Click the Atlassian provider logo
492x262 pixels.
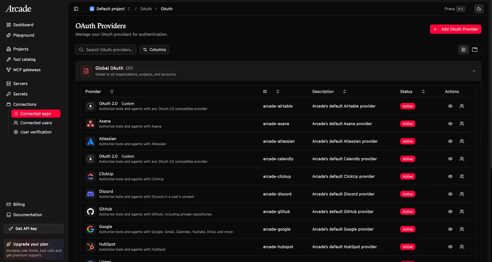pos(90,141)
